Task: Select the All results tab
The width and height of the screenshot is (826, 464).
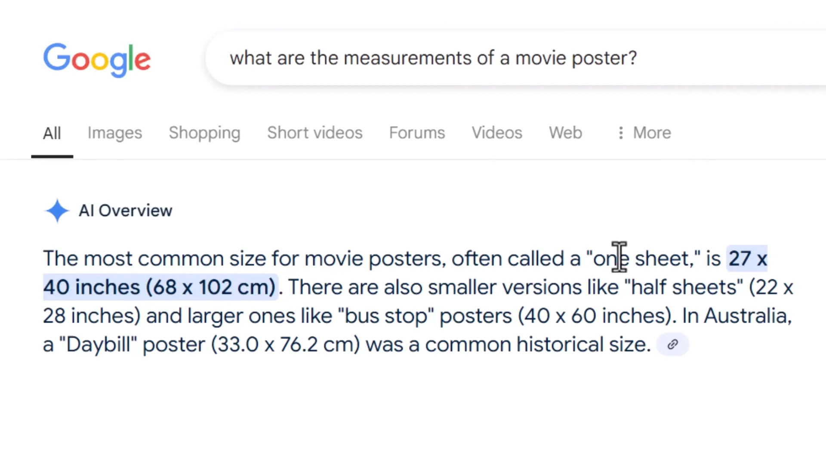Action: coord(52,133)
